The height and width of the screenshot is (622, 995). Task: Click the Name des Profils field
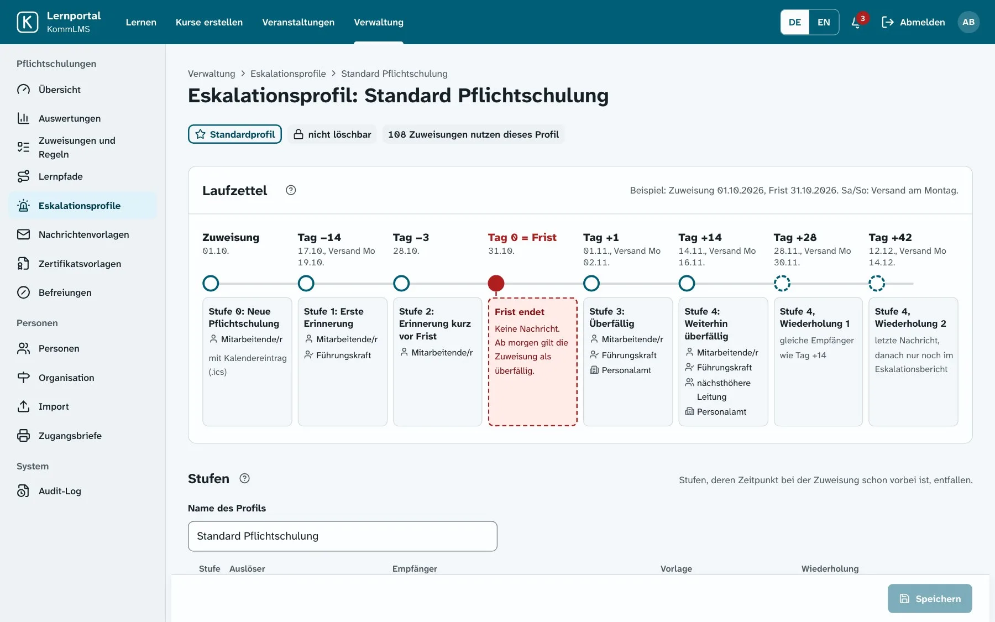343,536
